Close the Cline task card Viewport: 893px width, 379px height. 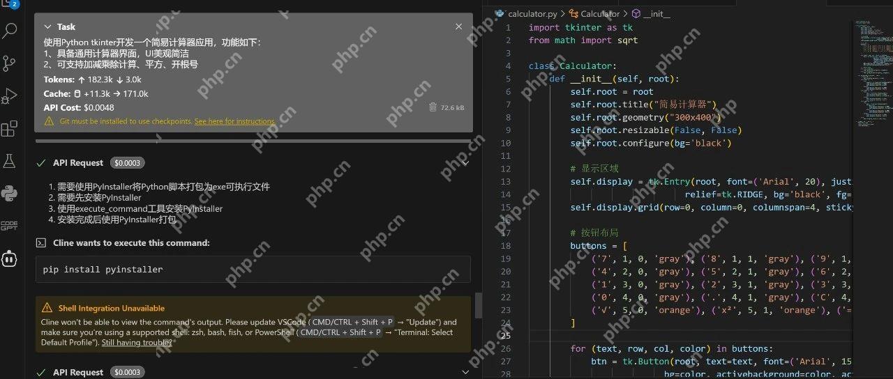point(458,26)
